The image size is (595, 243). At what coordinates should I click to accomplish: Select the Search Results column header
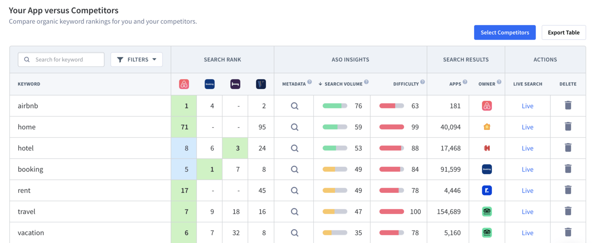click(466, 59)
